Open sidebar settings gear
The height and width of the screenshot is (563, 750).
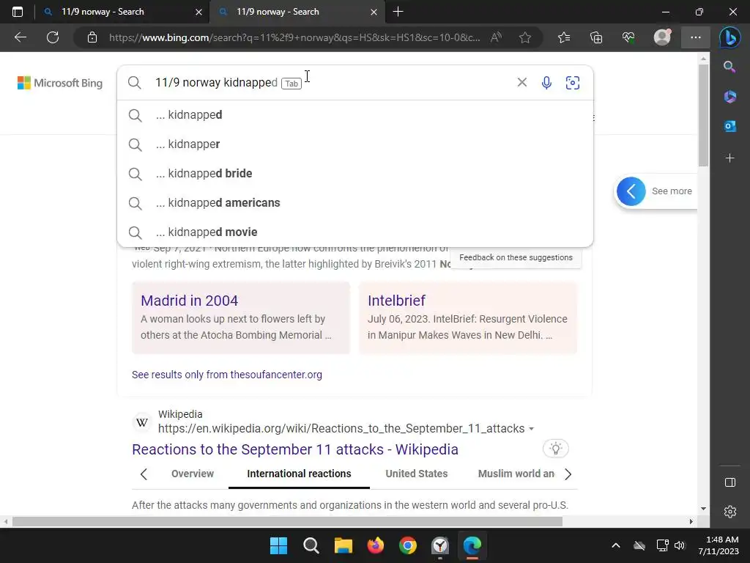coord(730,512)
